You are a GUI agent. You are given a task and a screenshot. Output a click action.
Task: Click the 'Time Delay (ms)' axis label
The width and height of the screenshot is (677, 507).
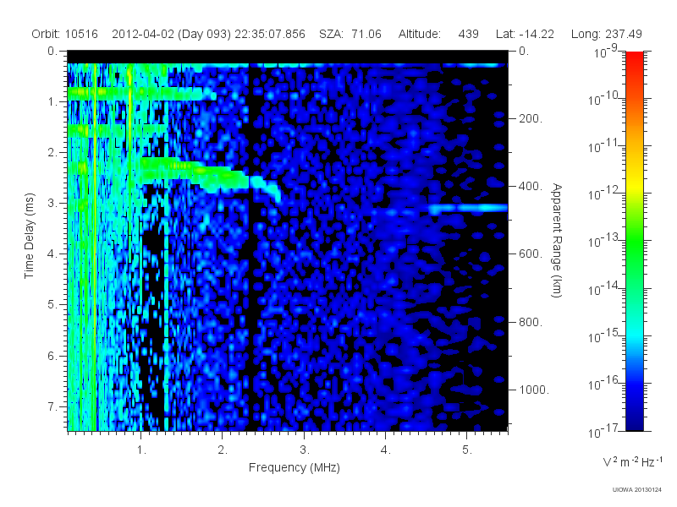[x=29, y=236]
